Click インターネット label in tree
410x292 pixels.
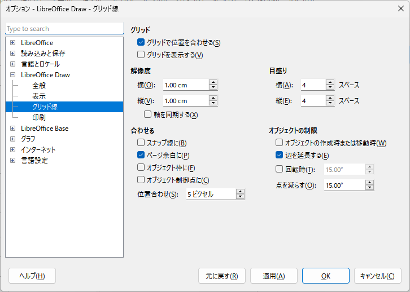[x=38, y=149]
